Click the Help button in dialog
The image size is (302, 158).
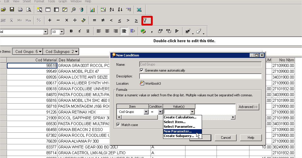[251, 138]
